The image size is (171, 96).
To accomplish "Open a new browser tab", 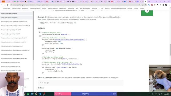I will [x=149, y=2].
